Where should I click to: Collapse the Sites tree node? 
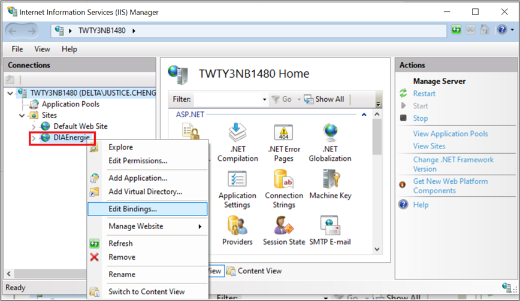coord(23,115)
